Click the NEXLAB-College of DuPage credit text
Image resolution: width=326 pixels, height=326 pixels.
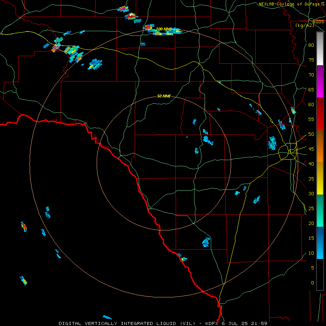coord(290,4)
